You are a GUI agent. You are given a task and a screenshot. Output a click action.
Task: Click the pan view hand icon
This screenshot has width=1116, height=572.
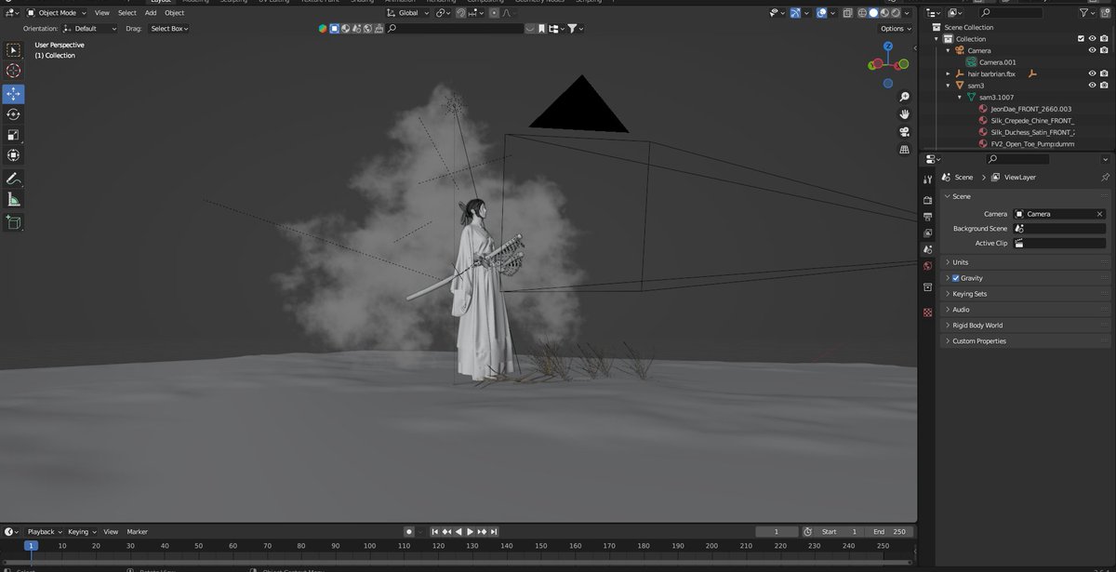(904, 113)
